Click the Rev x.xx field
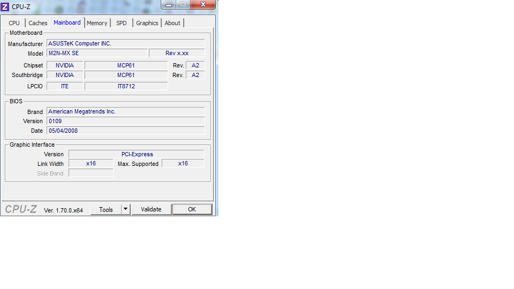 (177, 53)
